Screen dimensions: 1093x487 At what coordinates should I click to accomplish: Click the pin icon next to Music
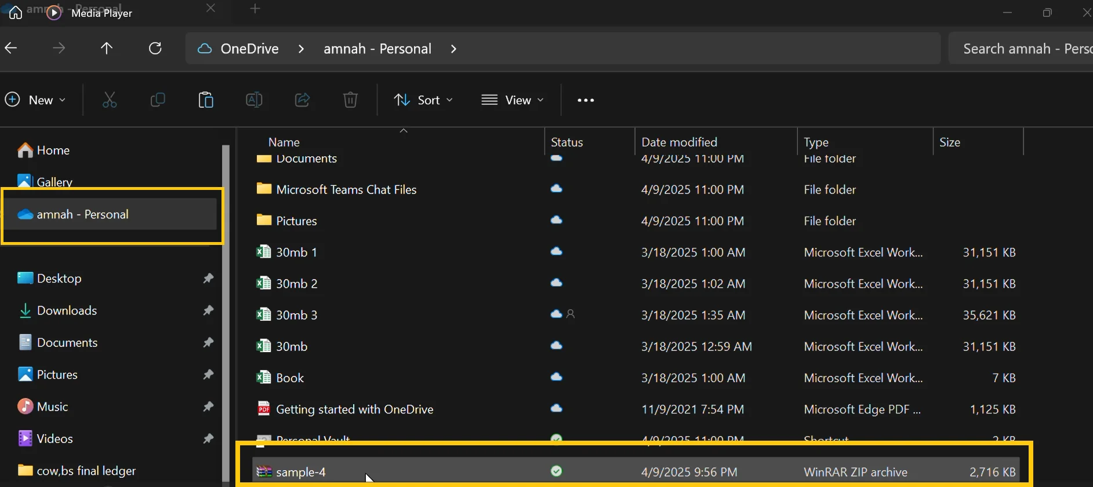pyautogui.click(x=208, y=407)
